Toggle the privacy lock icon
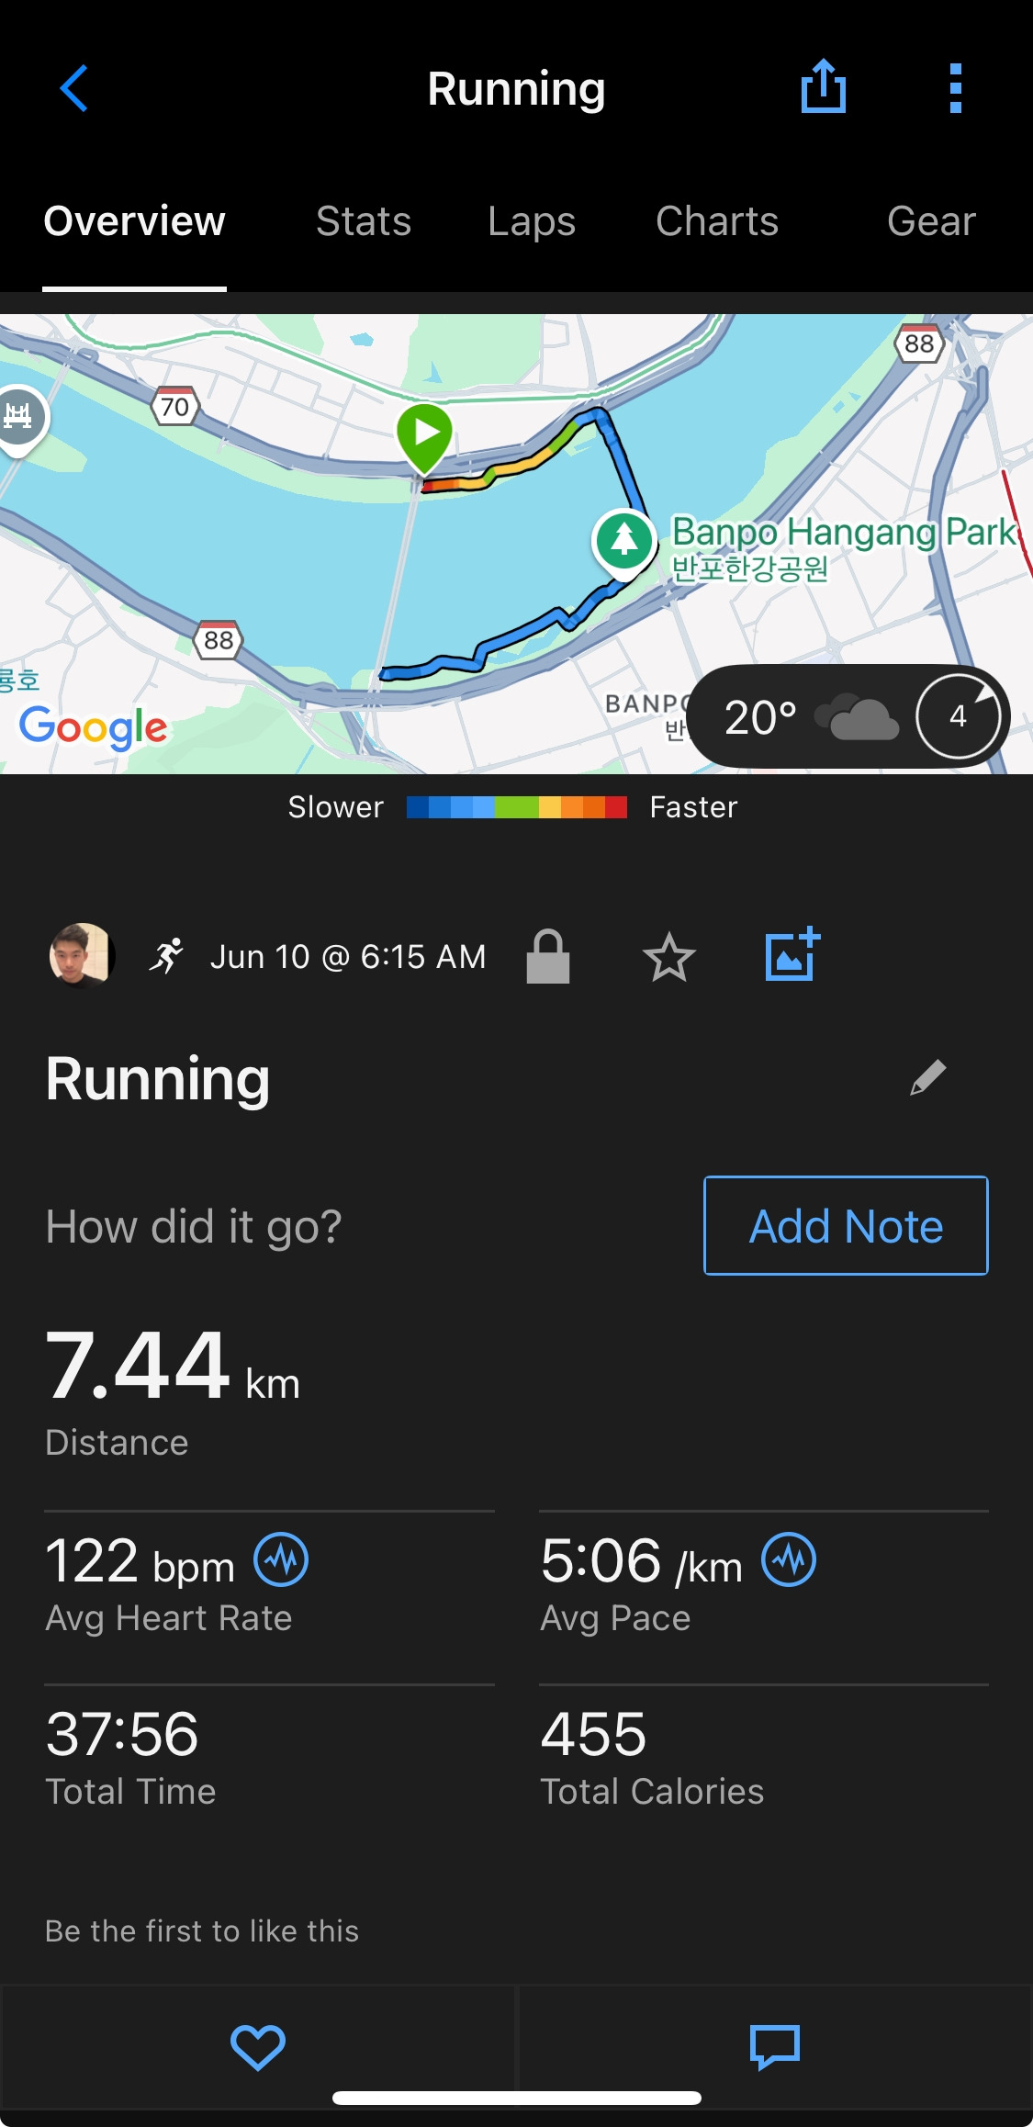 coord(548,956)
